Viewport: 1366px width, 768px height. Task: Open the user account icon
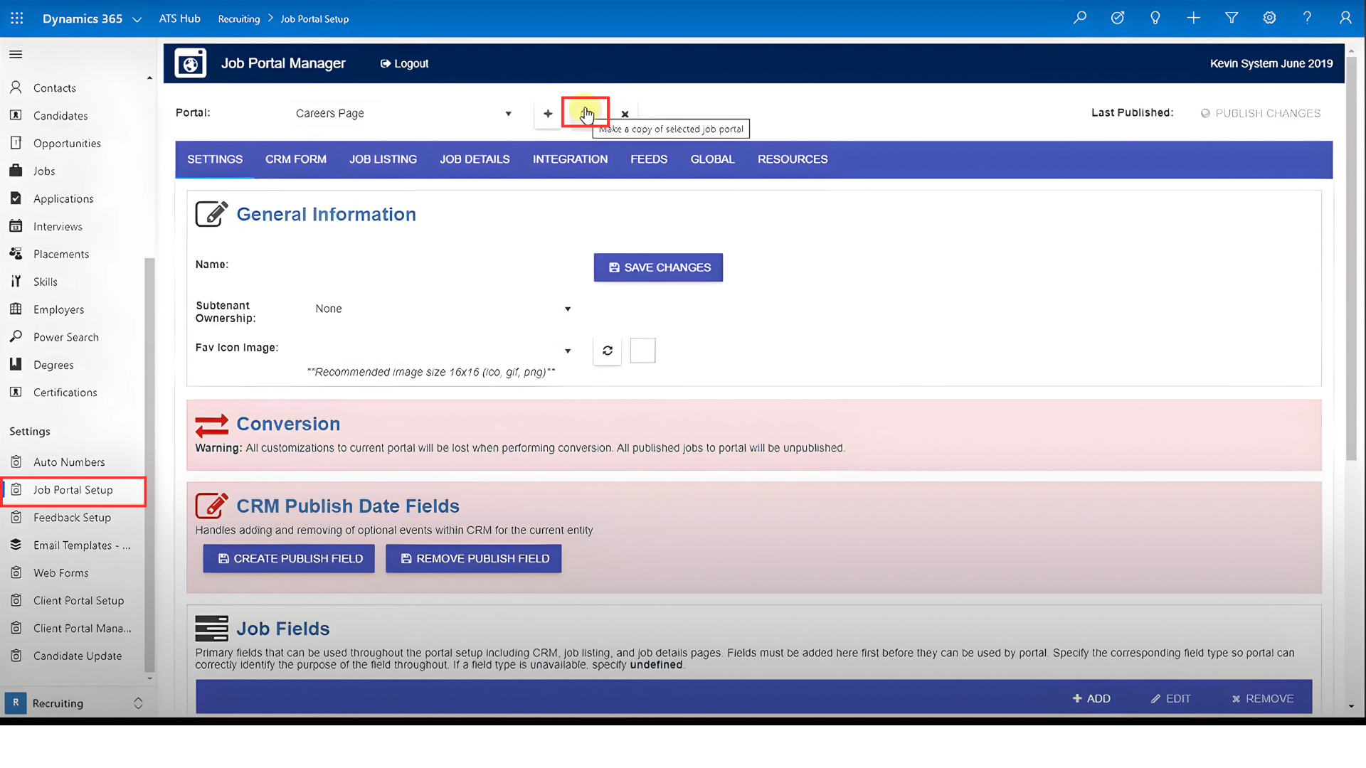[1345, 18]
